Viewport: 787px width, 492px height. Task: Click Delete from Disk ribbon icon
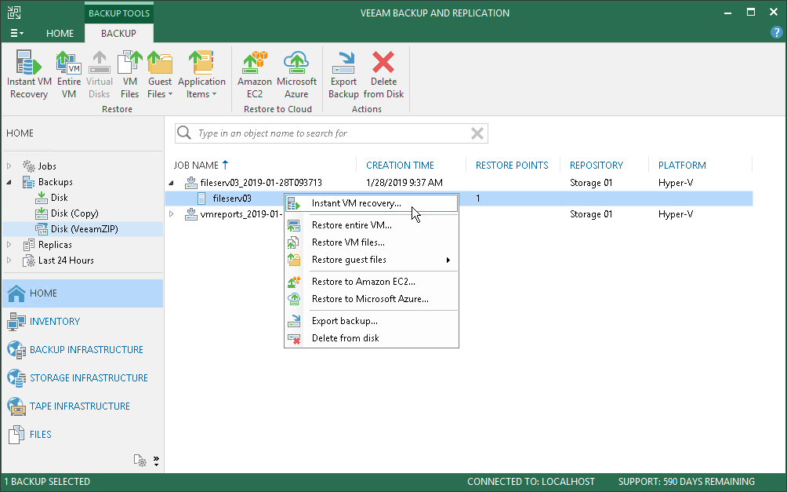(383, 75)
